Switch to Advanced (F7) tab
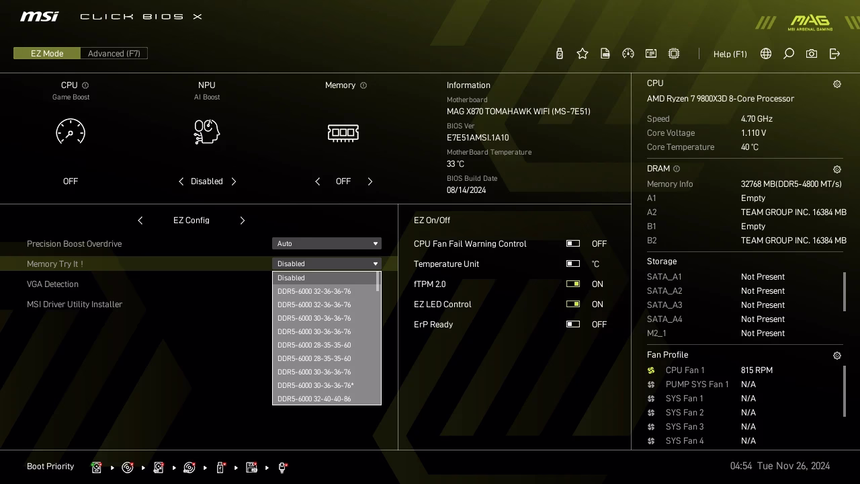Viewport: 860px width, 484px height. tap(114, 53)
